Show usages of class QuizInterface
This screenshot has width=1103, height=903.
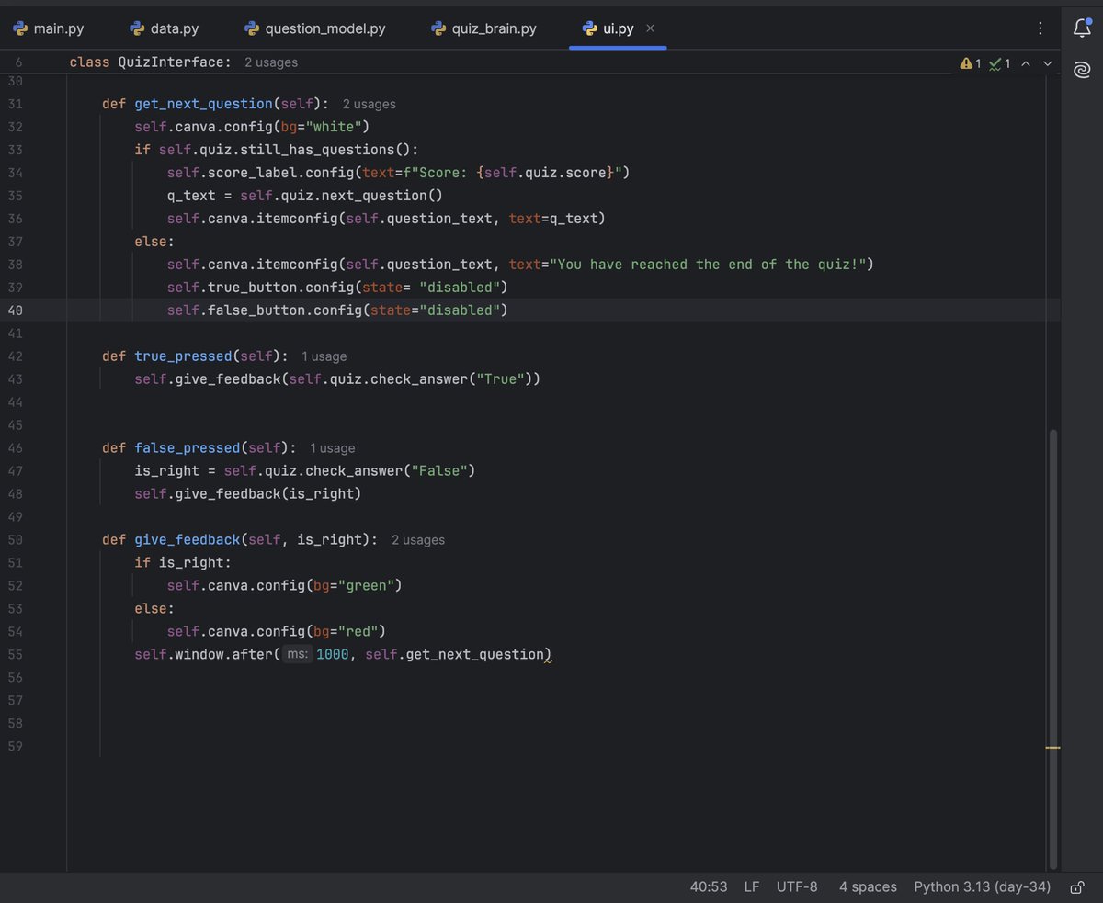pyautogui.click(x=271, y=62)
